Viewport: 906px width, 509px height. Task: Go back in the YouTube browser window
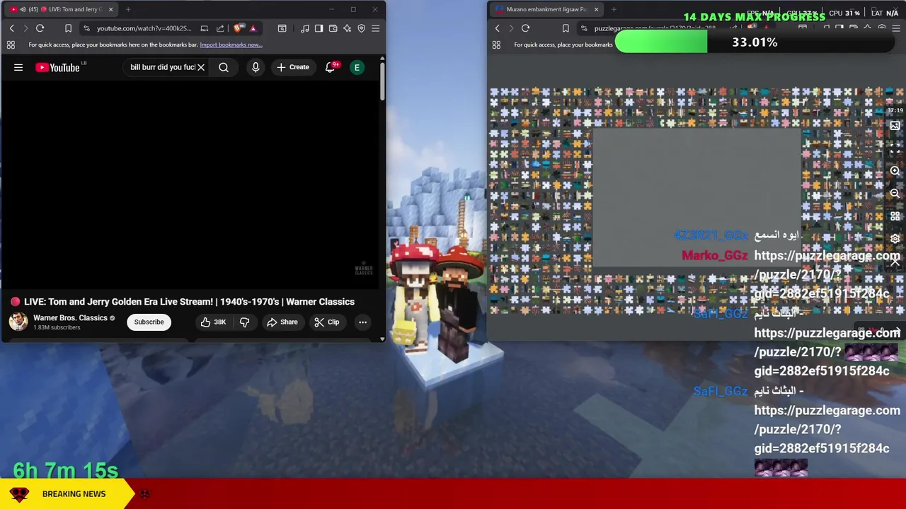coord(11,28)
